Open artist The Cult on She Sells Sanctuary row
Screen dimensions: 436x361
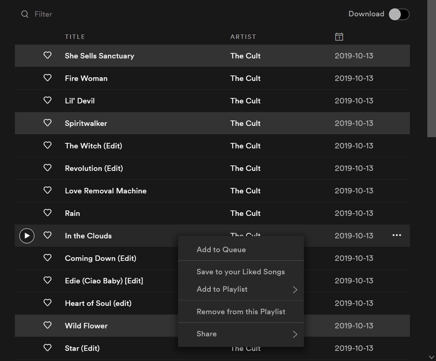(x=245, y=56)
